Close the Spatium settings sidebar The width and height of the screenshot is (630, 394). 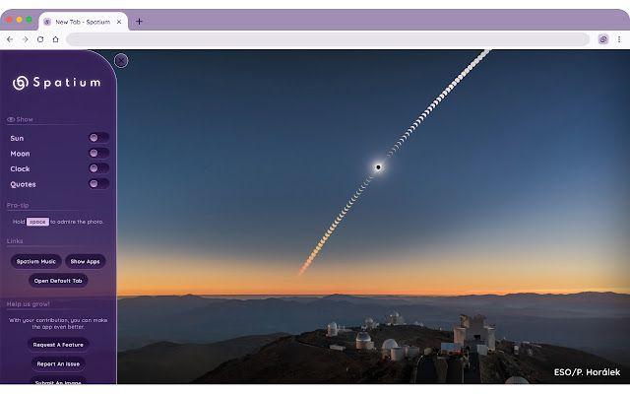coord(121,61)
